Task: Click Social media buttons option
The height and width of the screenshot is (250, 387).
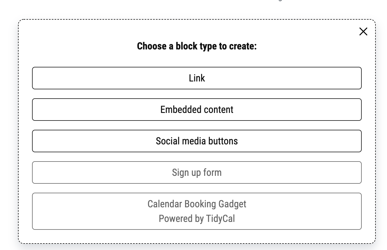Action: [197, 141]
